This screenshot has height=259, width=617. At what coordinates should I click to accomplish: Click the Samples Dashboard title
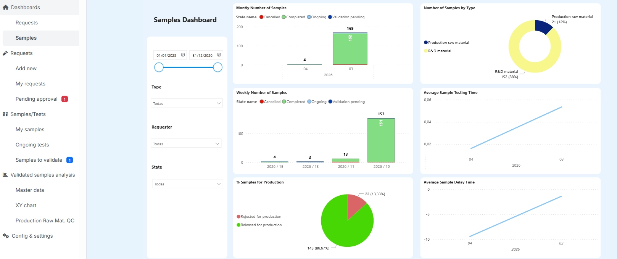pos(185,20)
